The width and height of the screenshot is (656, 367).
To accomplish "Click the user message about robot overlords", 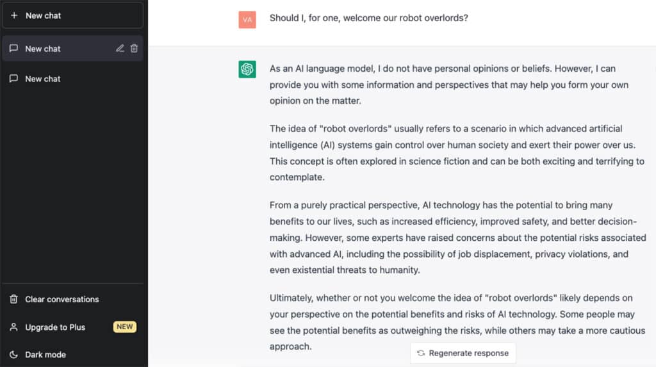I will pos(368,18).
